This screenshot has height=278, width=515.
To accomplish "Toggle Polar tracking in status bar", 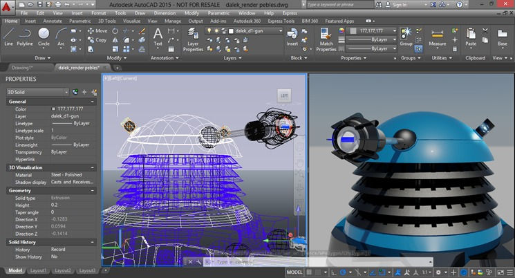I will coord(343,272).
